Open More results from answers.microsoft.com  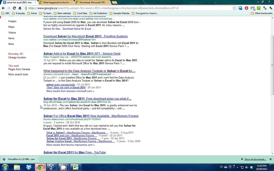click(x=70, y=91)
